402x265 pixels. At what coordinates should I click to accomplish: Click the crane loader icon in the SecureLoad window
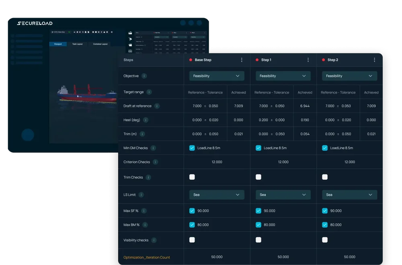(130, 39)
